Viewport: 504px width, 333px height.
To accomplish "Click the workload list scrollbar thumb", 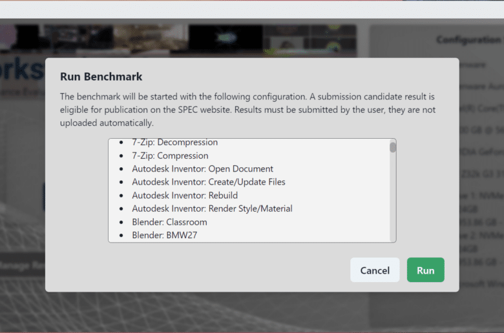I will [392, 147].
